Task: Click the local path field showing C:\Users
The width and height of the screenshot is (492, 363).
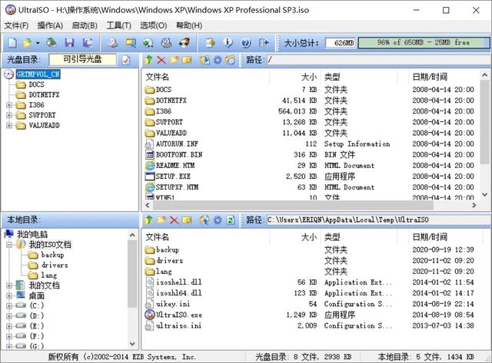Action: [x=377, y=219]
